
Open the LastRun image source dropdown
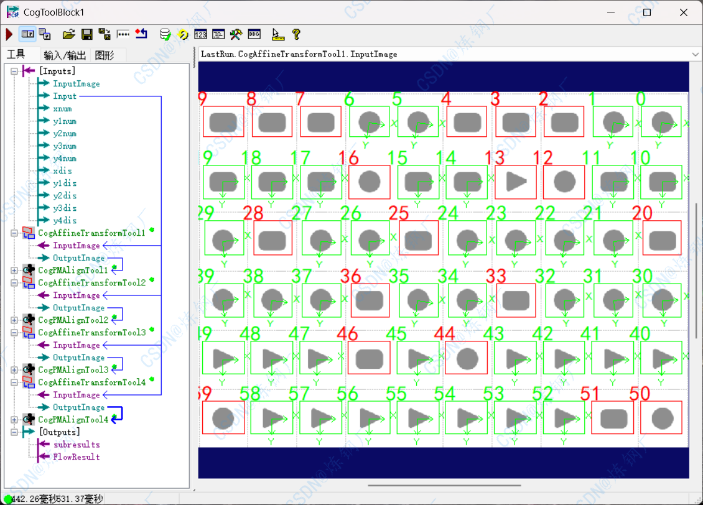coord(695,54)
